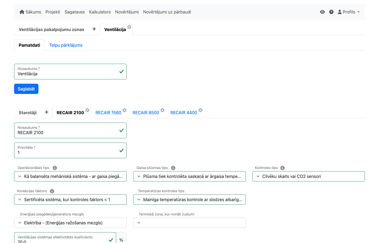Viewport: 379px width, 243px height.
Task: Click the Prioritāte input field
Action: point(68,153)
